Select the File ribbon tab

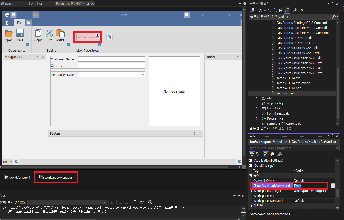tap(19, 23)
